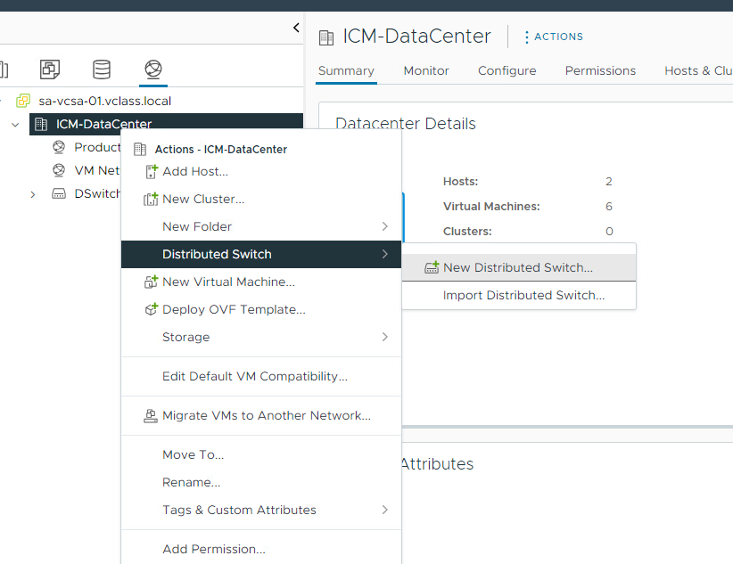Open the Storage inventory view icon
733x564 pixels.
102,69
